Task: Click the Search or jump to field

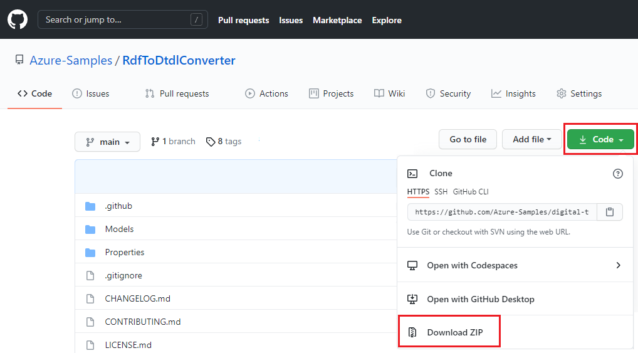Action: 122,19
